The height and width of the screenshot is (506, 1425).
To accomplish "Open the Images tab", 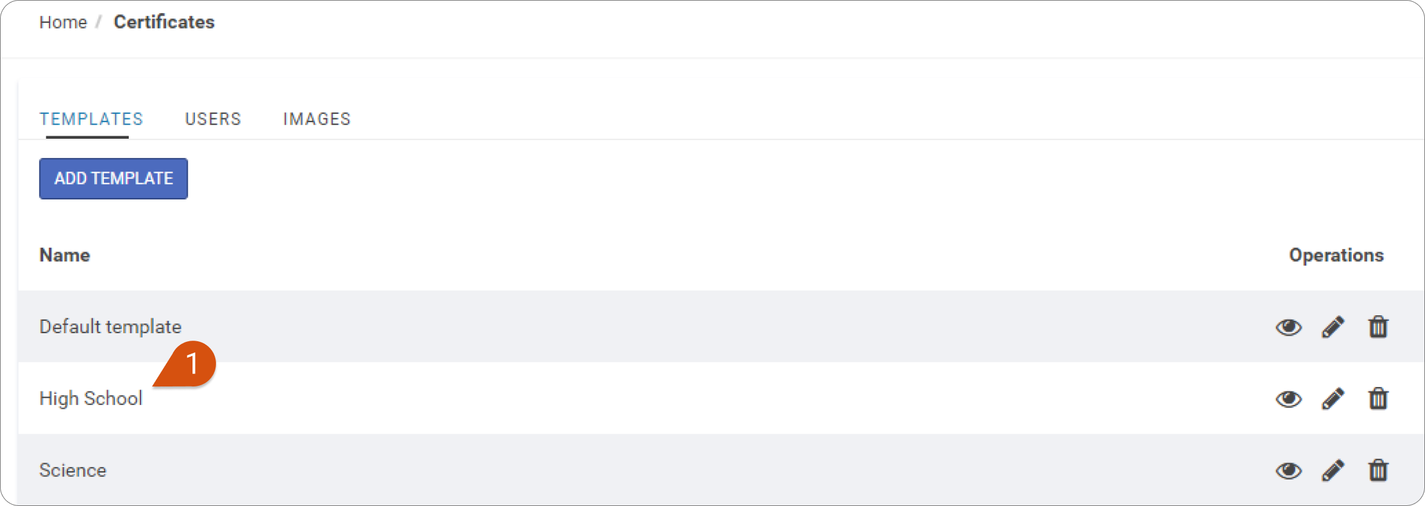I will 317,119.
